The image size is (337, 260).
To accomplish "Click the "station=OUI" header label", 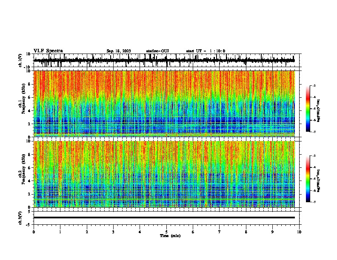I will (x=157, y=51).
